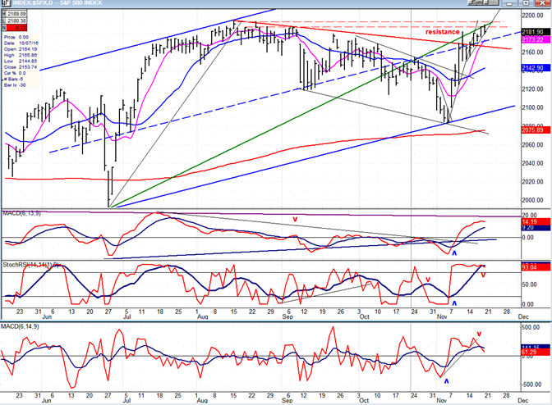Click the magenta 2173.22 moving average tag
Screen dimensions: 552x405
pos(536,39)
